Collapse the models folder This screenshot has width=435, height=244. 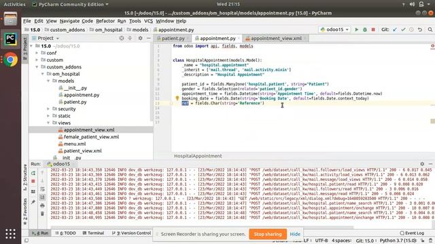pos(48,81)
